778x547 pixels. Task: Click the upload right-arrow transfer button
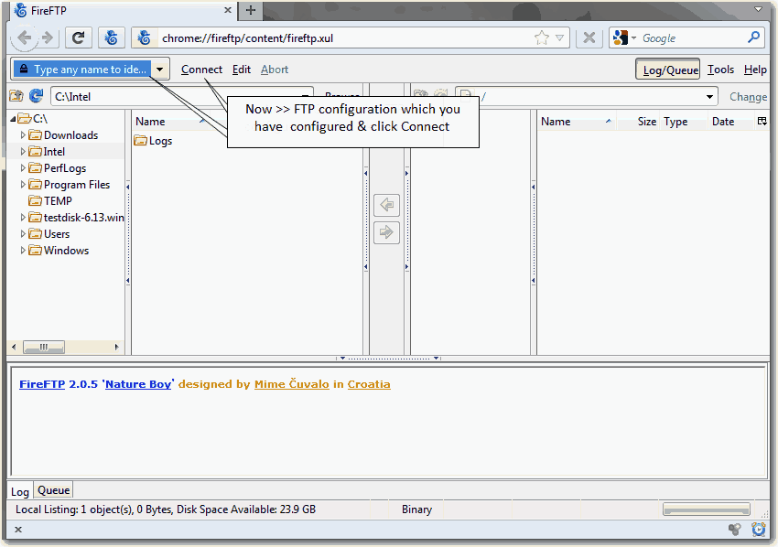[386, 231]
